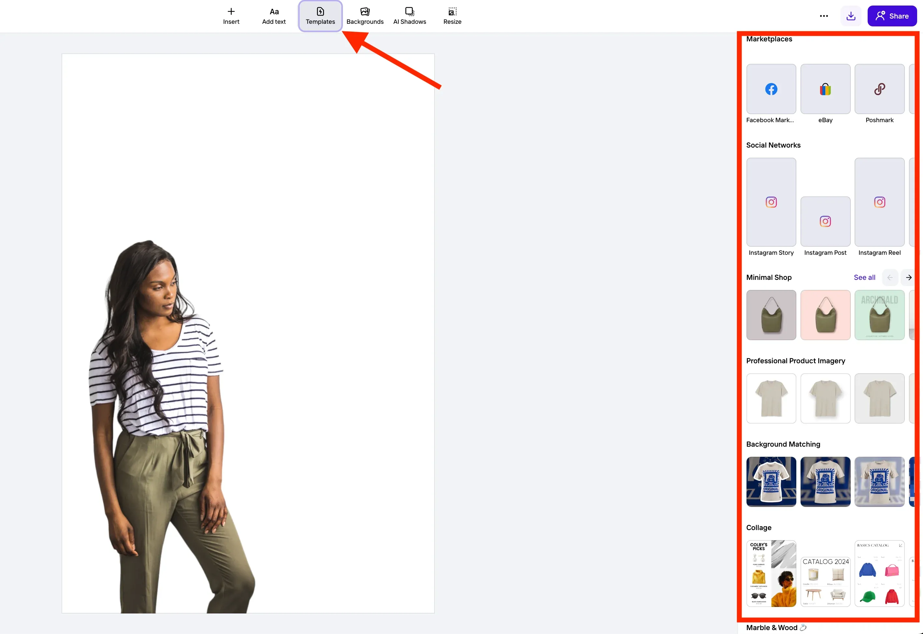Open the Templates tab

click(320, 16)
